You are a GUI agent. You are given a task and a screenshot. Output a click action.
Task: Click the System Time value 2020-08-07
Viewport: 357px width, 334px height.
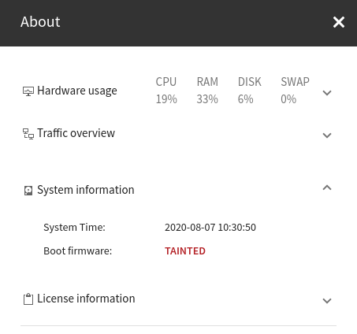coord(210,228)
